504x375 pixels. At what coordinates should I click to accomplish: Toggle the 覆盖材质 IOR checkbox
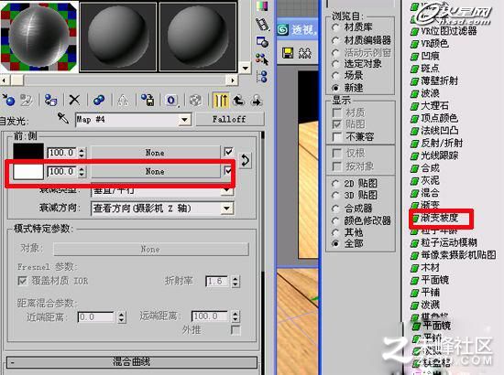[x=22, y=281]
